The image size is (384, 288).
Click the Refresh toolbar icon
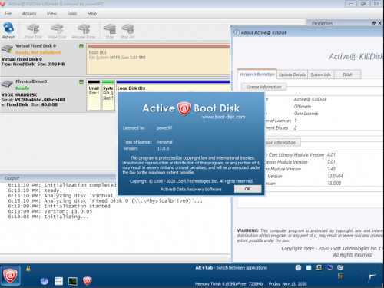(x=8, y=30)
